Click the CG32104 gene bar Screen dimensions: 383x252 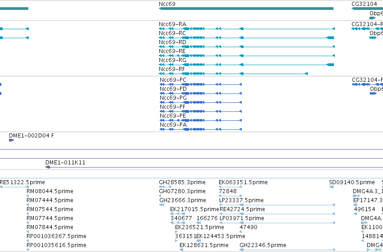click(367, 9)
